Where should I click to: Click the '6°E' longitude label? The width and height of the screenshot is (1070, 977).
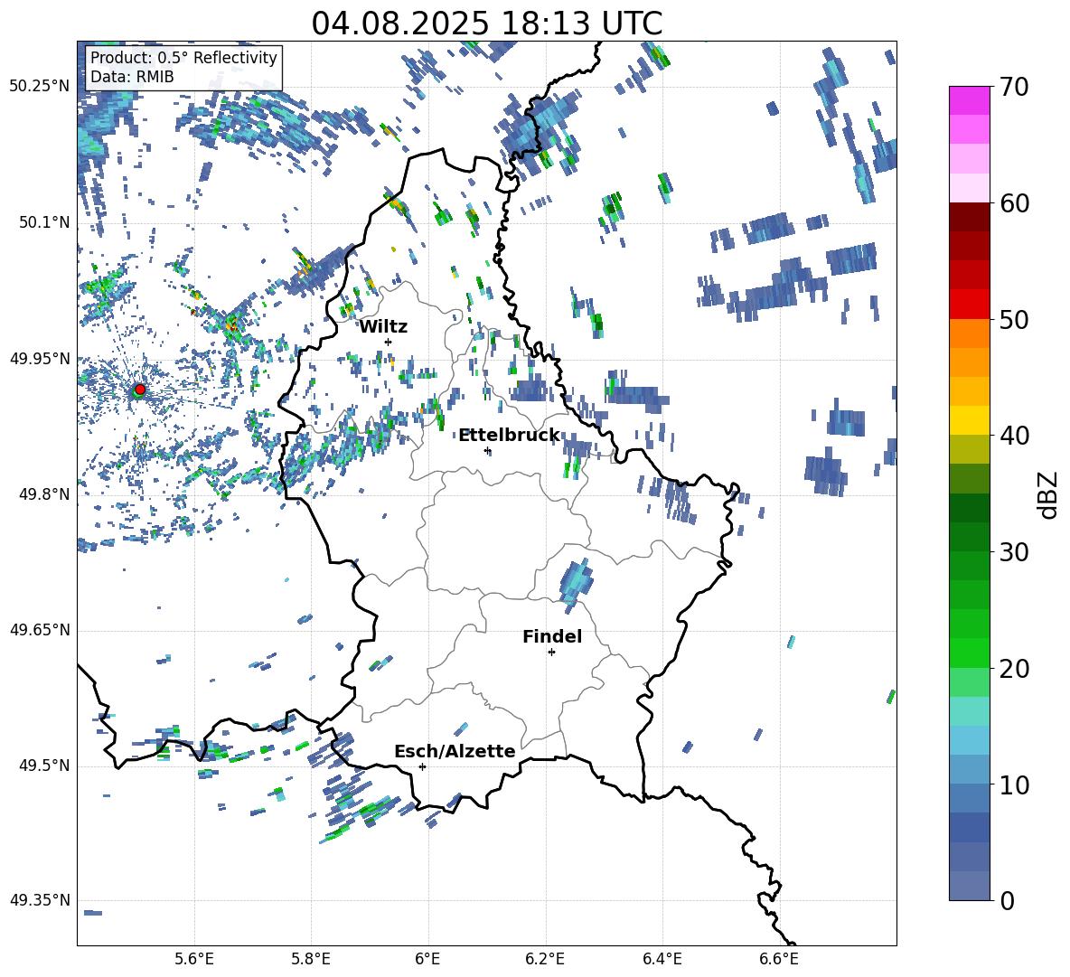(x=427, y=959)
